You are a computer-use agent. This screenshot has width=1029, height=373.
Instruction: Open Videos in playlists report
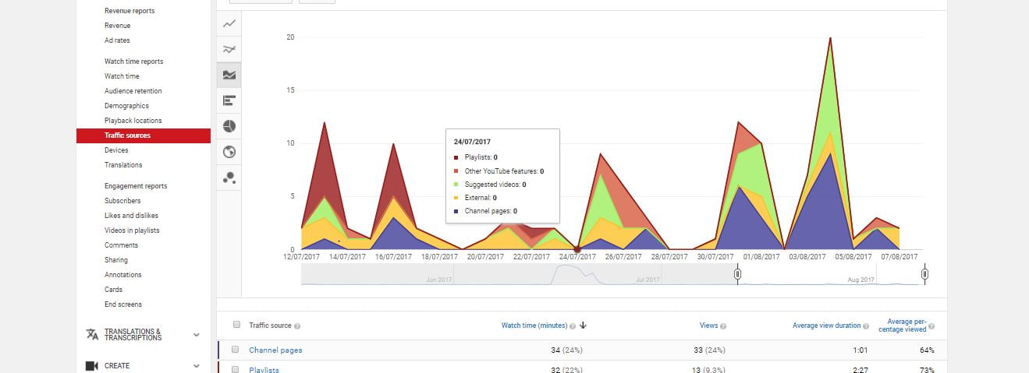tap(132, 230)
